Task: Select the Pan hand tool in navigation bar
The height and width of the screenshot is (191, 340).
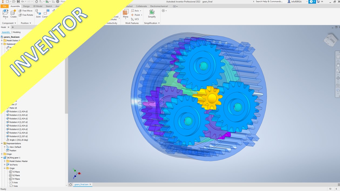Action: coord(338,65)
